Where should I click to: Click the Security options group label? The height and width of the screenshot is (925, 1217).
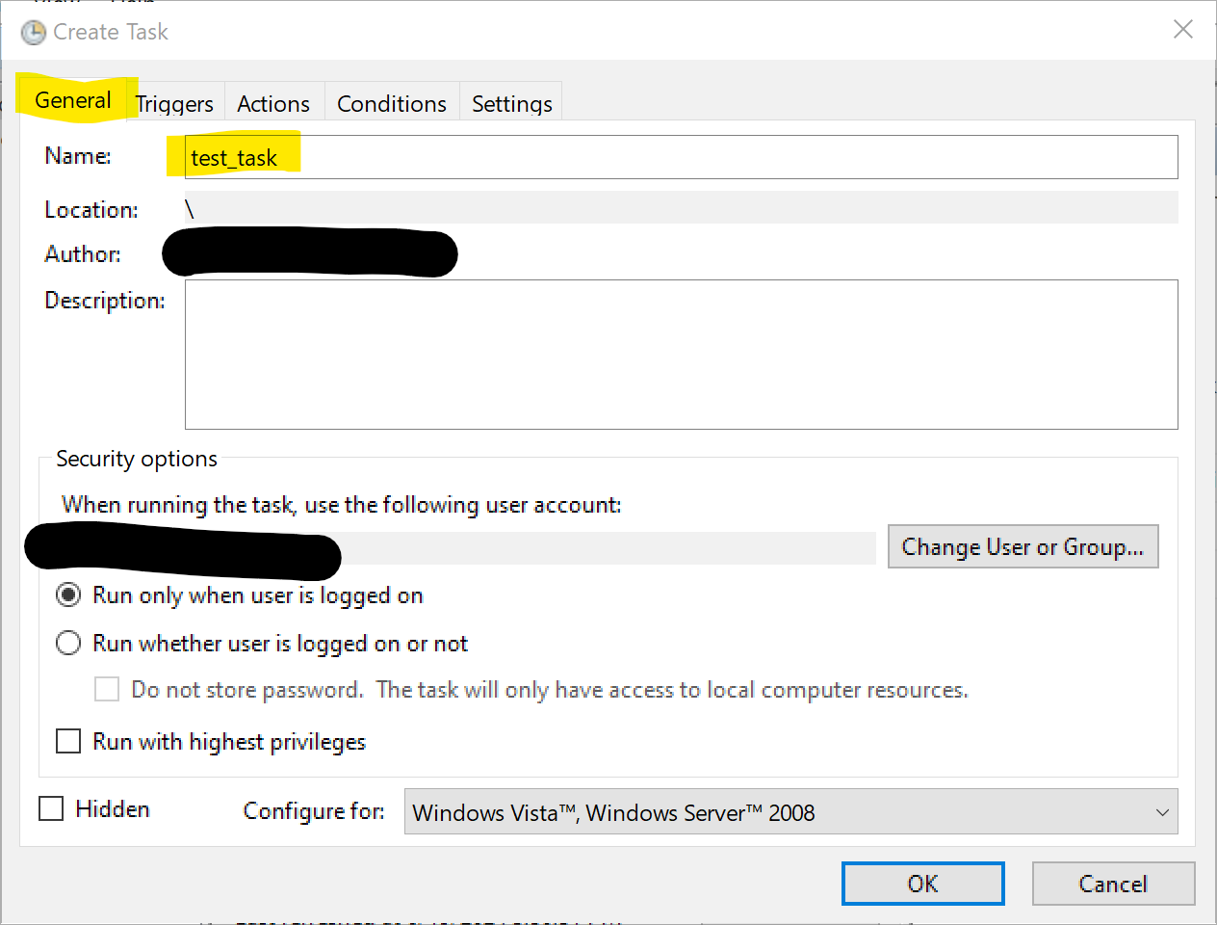tap(137, 459)
